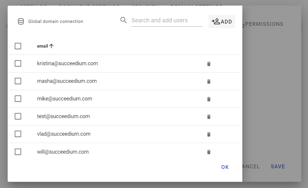Check the box for kristina@succeedium.com
308x188 pixels.
18,63
